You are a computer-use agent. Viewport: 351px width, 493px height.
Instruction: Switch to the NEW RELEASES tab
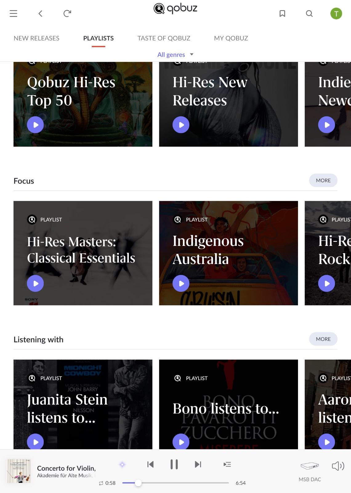click(x=37, y=38)
